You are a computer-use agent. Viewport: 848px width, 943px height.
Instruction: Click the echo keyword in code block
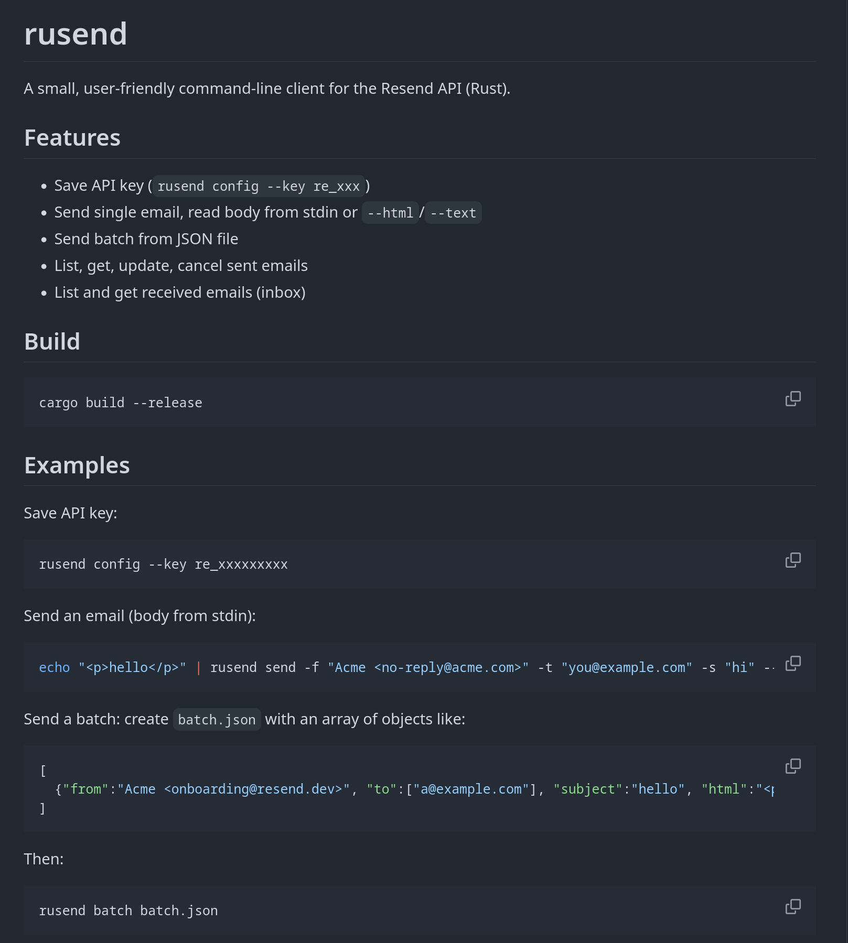click(55, 668)
